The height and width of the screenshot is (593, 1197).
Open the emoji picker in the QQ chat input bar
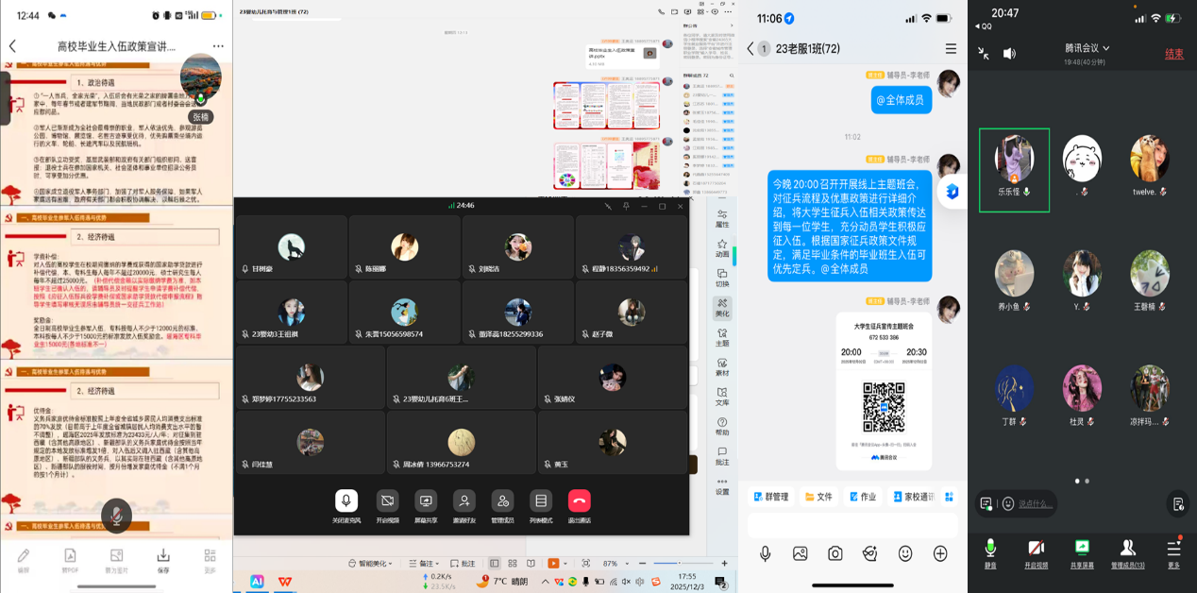[x=905, y=554]
